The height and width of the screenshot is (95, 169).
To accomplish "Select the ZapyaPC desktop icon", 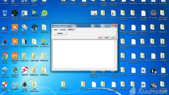I will pyautogui.click(x=25, y=71).
